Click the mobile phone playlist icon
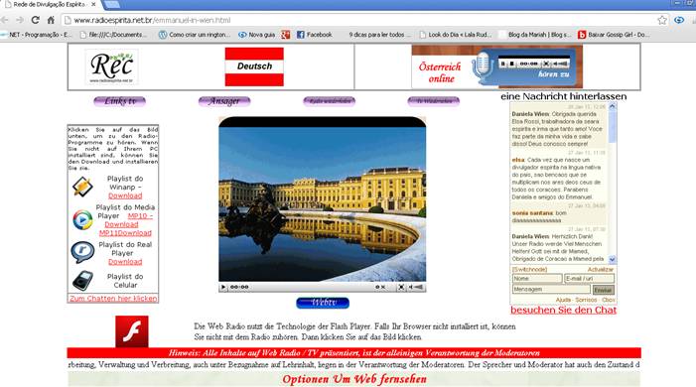The image size is (696, 387). pyautogui.click(x=82, y=281)
